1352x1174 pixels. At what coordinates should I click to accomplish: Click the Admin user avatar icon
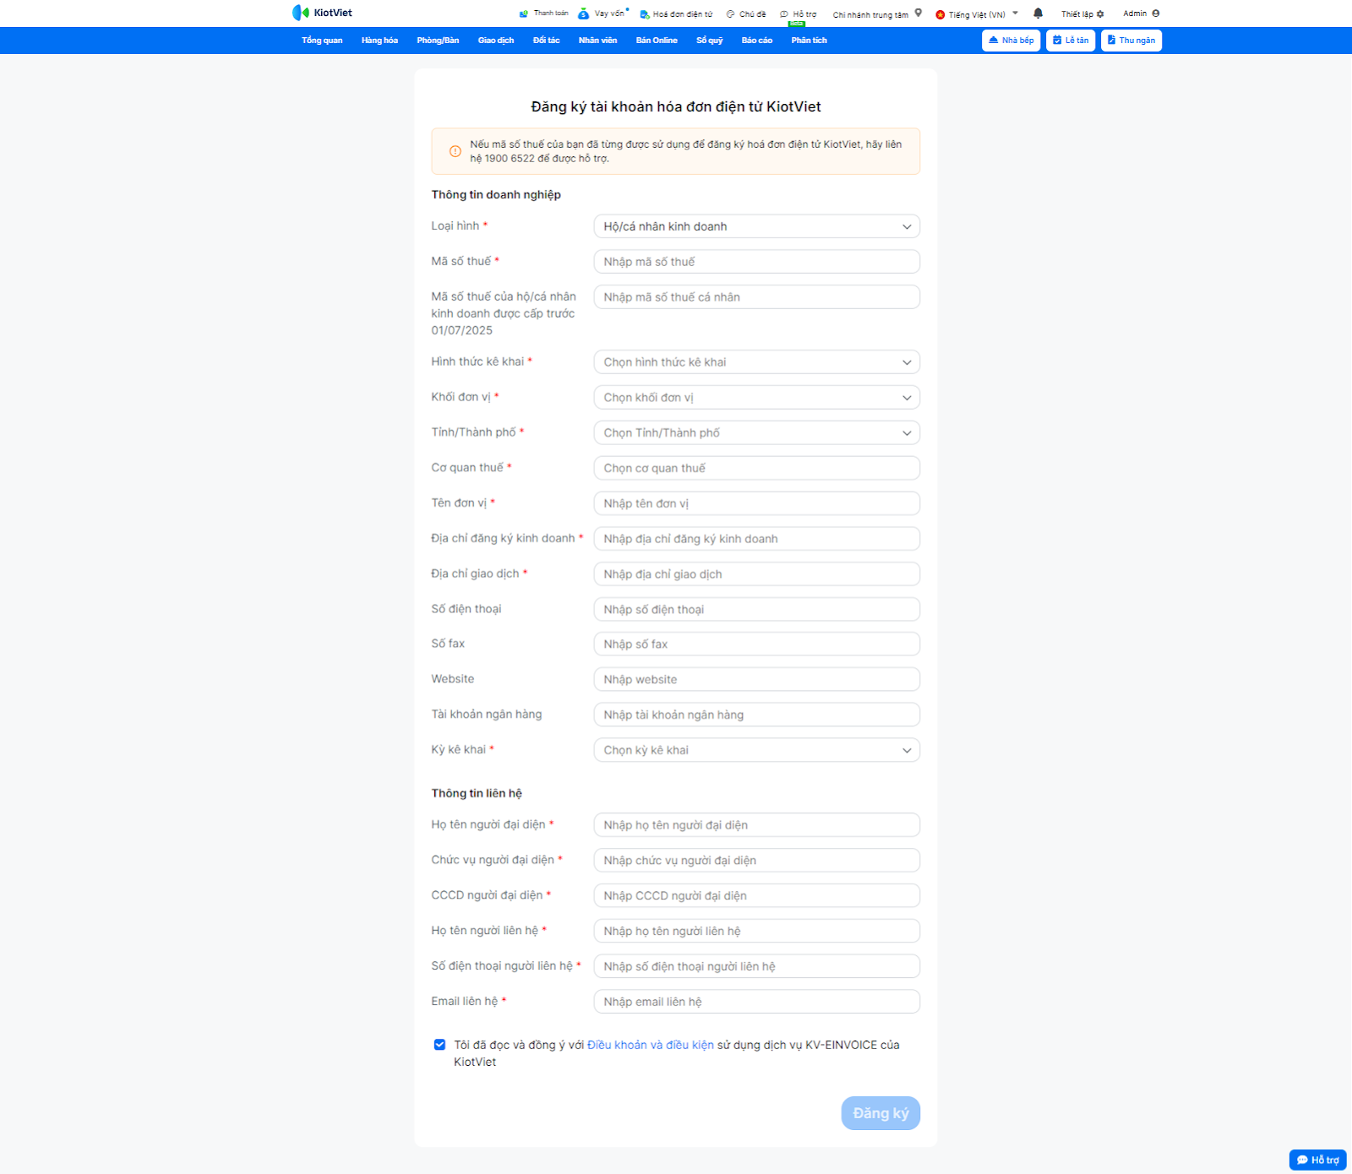pos(1156,14)
